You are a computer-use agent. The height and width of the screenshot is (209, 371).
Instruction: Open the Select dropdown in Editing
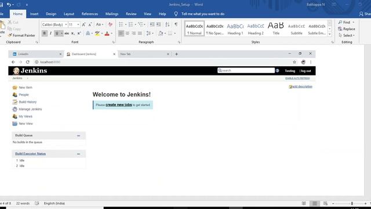point(347,35)
